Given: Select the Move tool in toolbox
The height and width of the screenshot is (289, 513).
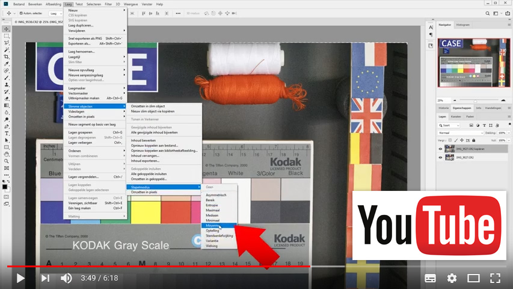Looking at the screenshot, I should coord(7,29).
